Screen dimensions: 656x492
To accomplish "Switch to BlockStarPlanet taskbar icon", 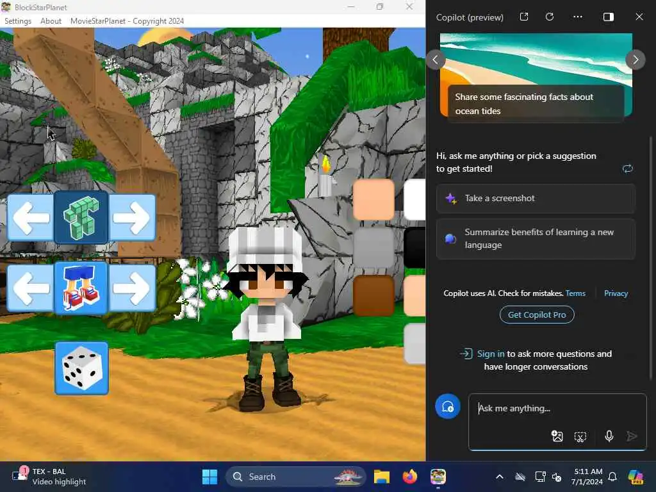I will (438, 477).
